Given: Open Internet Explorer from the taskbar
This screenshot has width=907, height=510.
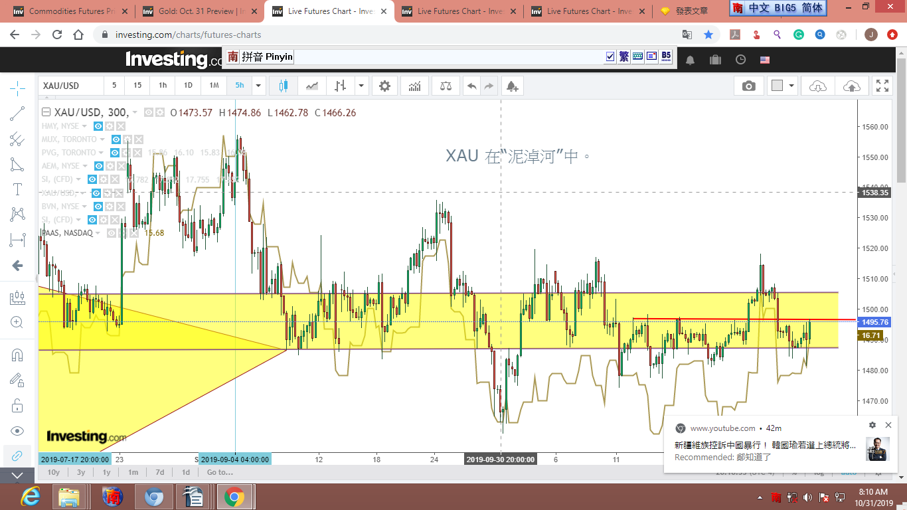Looking at the screenshot, I should point(30,497).
